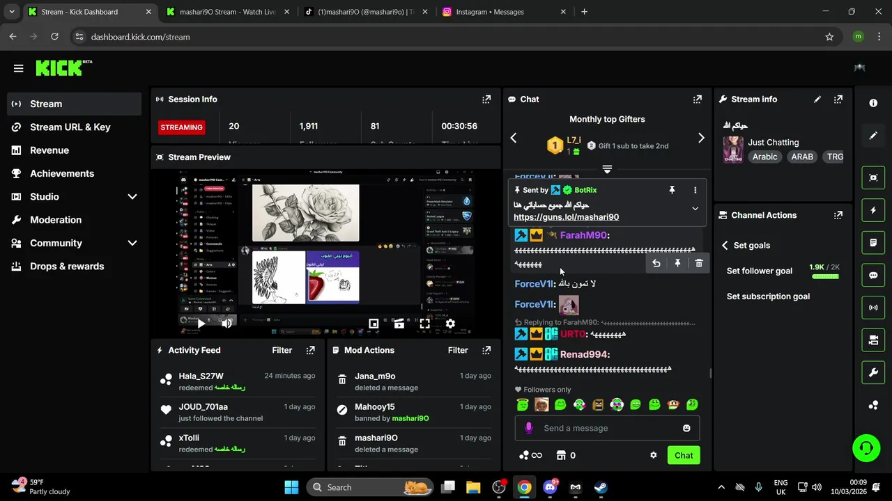
Task: Filter the Activity Feed
Action: coord(282,350)
